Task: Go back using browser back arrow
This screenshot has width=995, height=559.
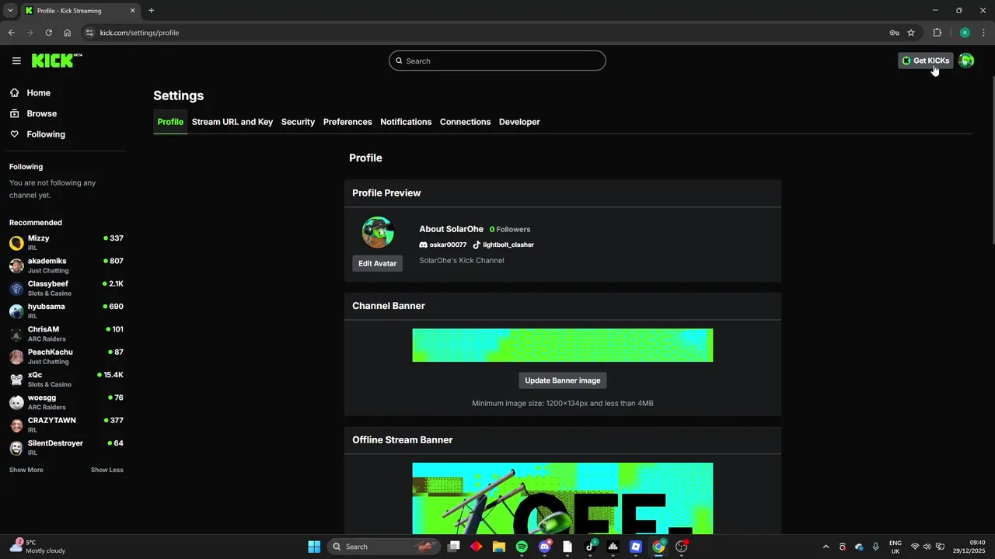Action: tap(11, 33)
